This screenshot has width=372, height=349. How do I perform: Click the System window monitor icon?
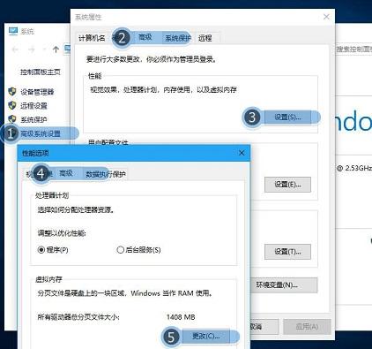pos(13,31)
